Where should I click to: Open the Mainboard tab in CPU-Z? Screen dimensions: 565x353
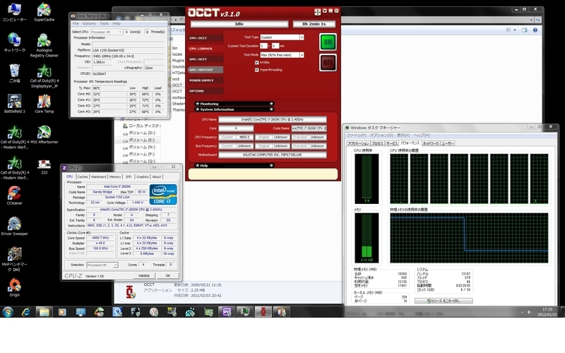(x=98, y=177)
